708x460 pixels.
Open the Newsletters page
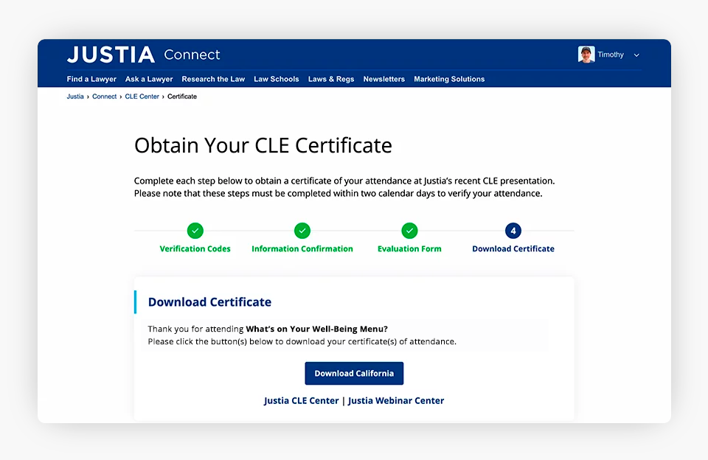pyautogui.click(x=383, y=79)
